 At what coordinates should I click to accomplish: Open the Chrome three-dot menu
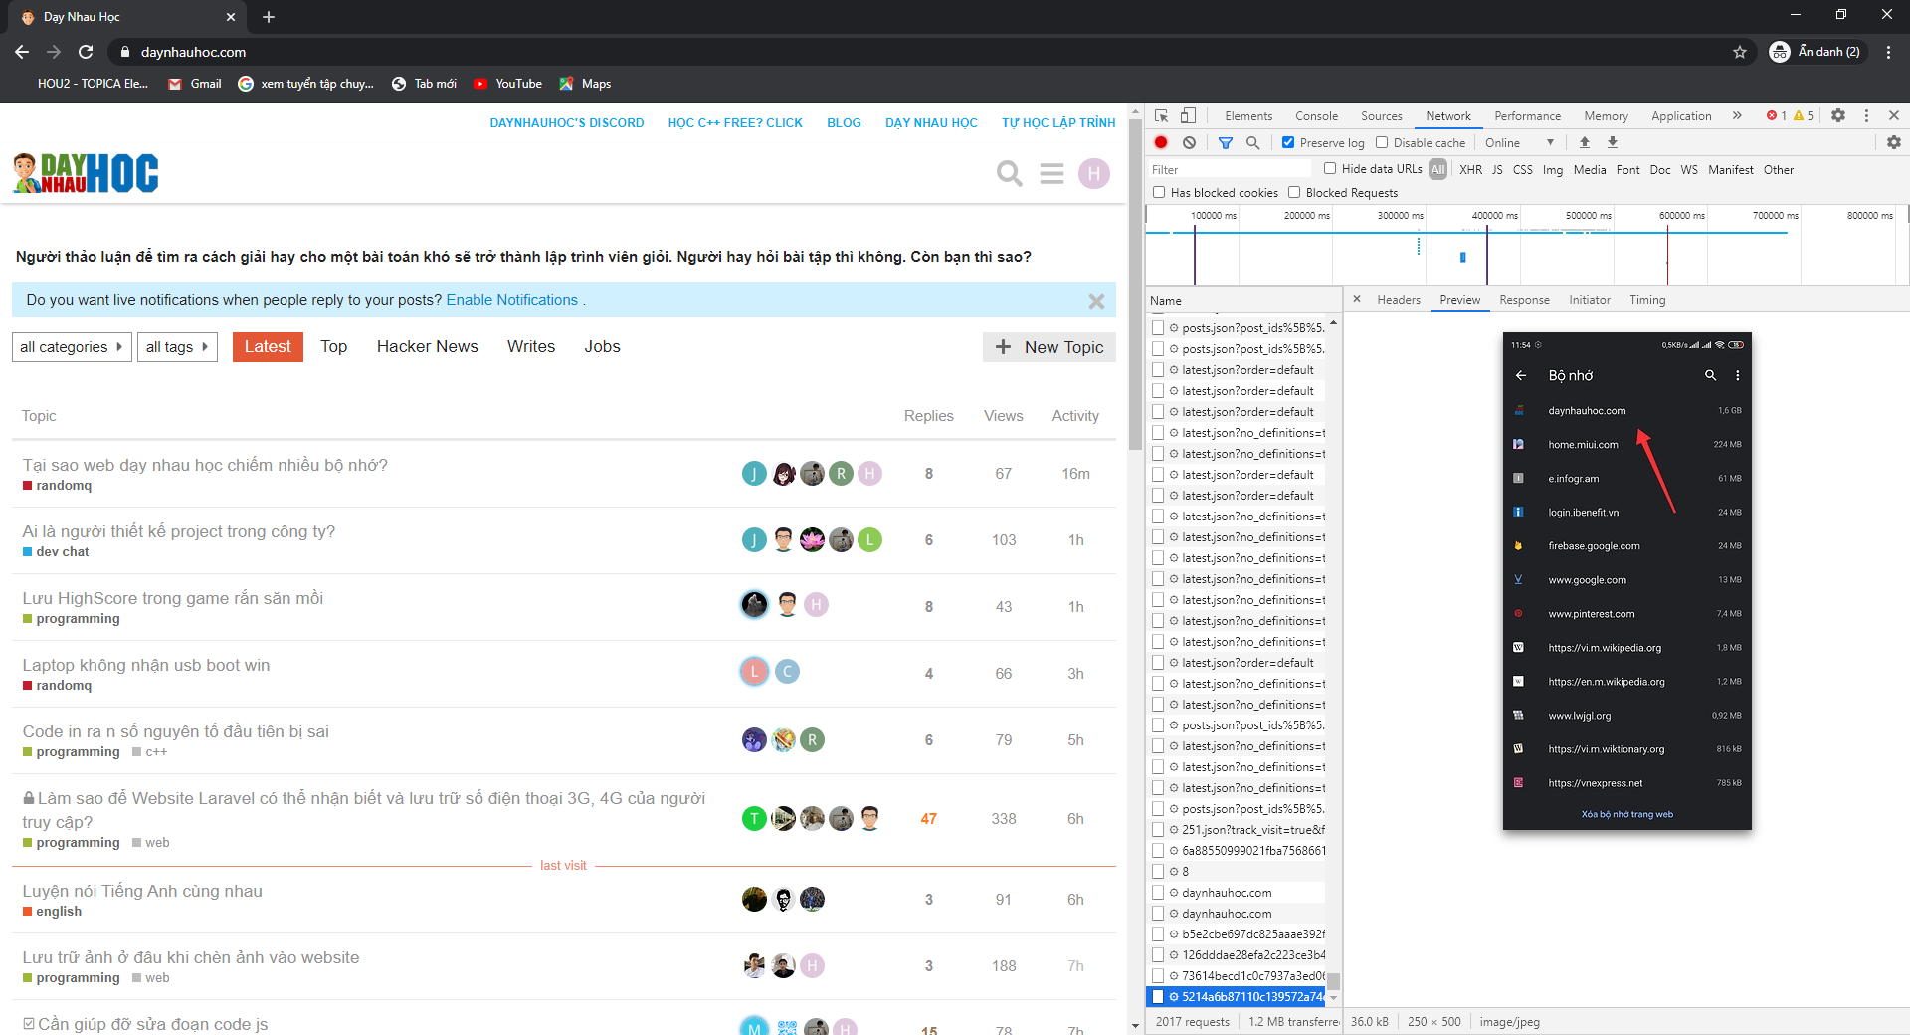point(1888,52)
